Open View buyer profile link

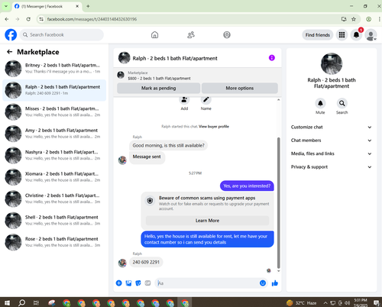pos(214,127)
